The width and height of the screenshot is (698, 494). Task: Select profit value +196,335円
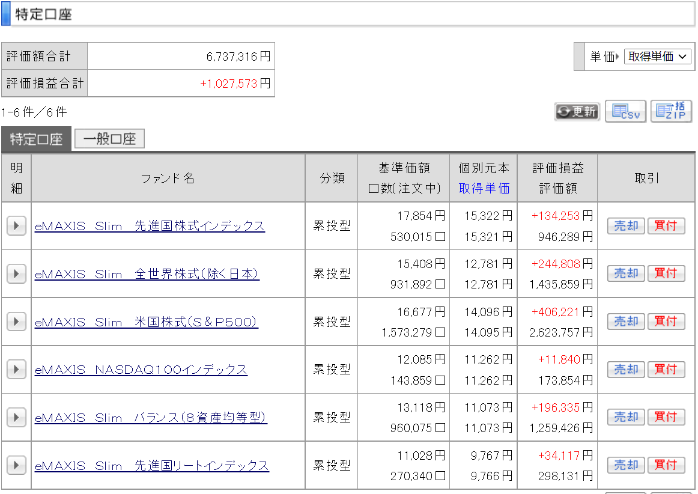pyautogui.click(x=562, y=407)
